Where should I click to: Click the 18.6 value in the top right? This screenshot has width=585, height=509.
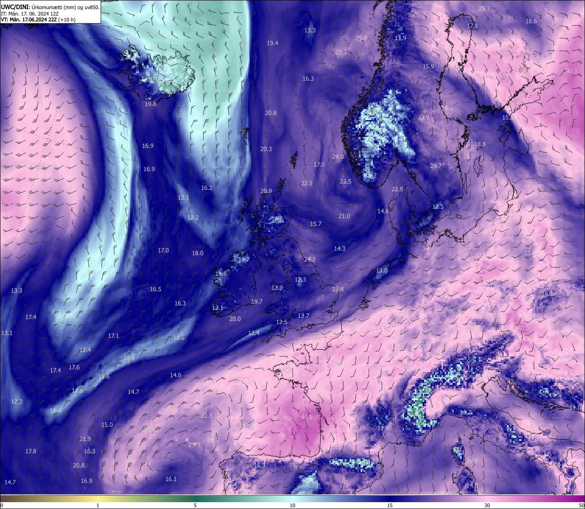coord(531,21)
